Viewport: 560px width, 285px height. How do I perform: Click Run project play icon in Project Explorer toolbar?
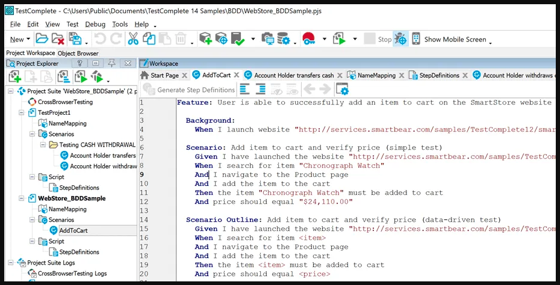click(81, 76)
